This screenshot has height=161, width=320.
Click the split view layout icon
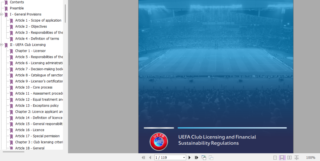(x=297, y=158)
